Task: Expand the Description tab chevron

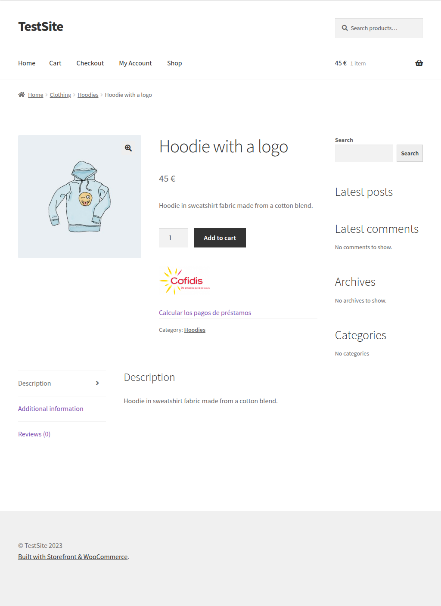Action: coord(97,383)
